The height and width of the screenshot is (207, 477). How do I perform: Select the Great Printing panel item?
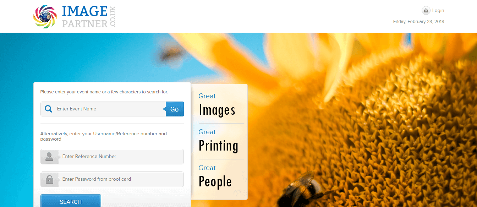point(219,141)
